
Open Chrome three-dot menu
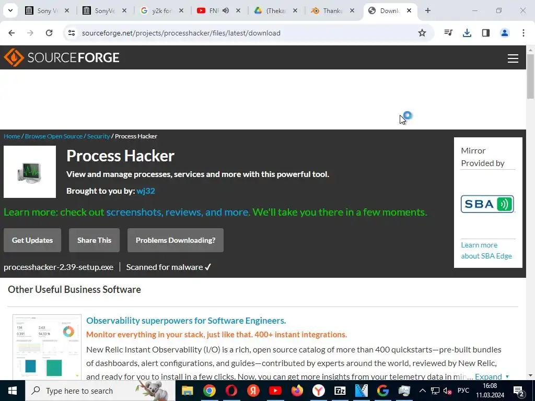pyautogui.click(x=524, y=33)
